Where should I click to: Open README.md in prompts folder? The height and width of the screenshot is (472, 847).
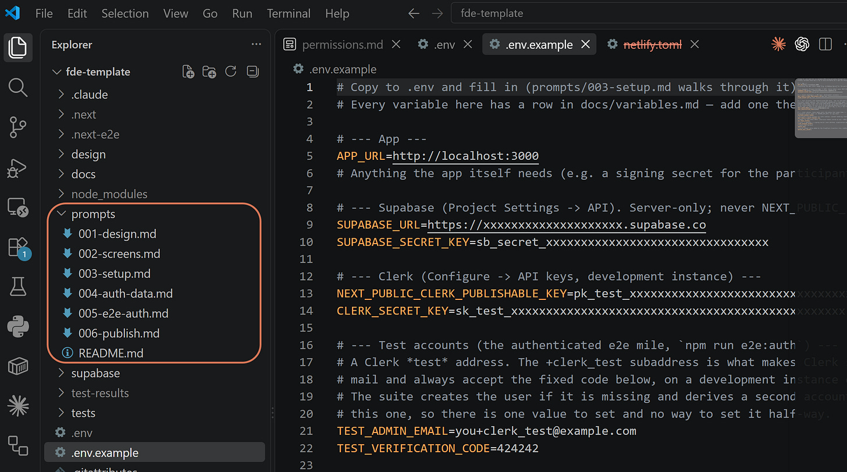[x=111, y=353]
